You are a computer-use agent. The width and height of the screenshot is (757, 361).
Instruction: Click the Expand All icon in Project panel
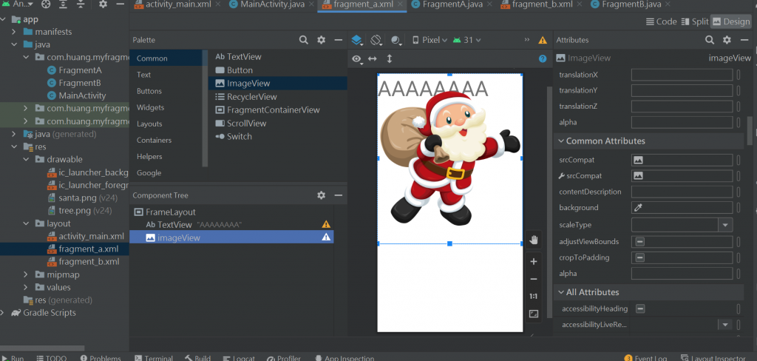64,4
